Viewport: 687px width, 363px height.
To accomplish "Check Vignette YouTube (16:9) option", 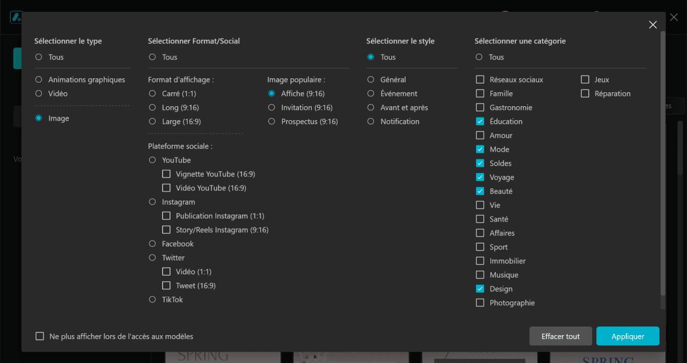I will click(166, 174).
